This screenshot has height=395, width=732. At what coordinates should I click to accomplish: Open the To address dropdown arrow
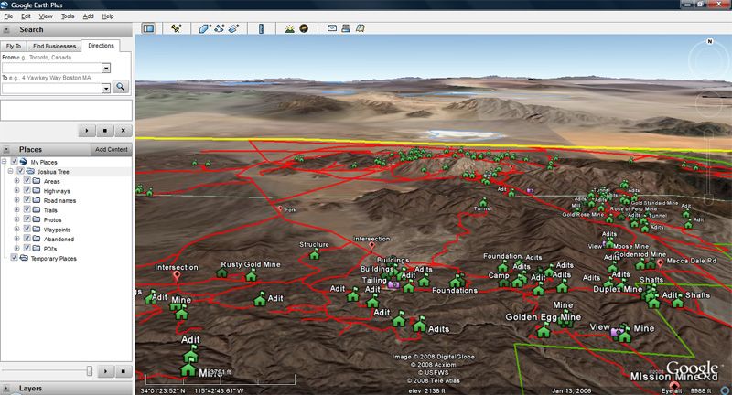106,88
